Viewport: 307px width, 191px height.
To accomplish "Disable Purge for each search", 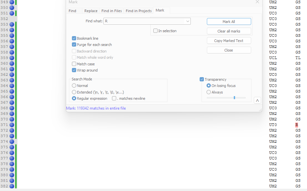I will (74, 44).
